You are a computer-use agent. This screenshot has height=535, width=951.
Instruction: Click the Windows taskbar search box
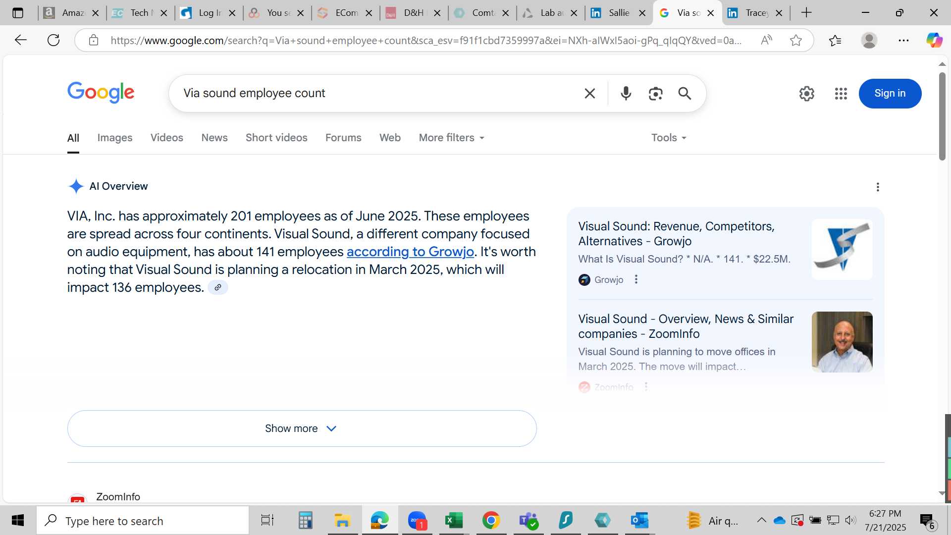(x=143, y=520)
